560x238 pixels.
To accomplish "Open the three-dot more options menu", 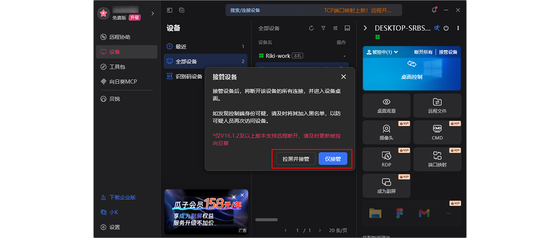I will (458, 28).
